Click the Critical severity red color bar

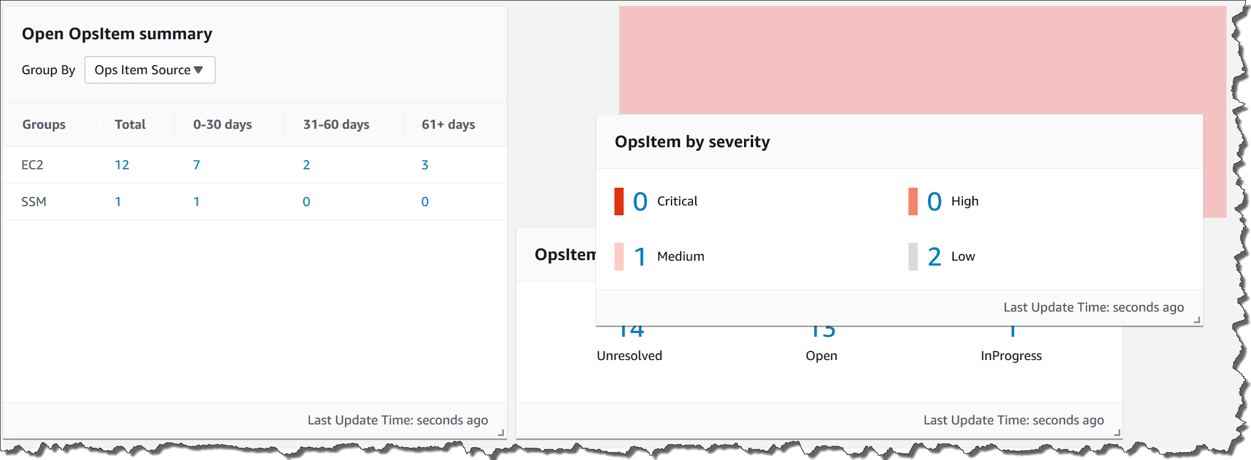pyautogui.click(x=619, y=201)
